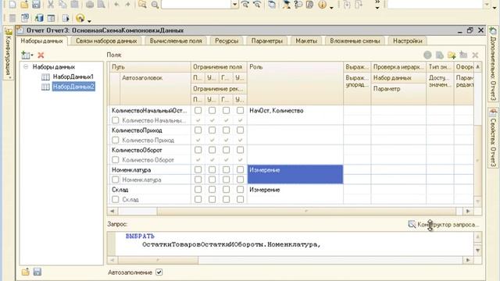The width and height of the screenshot is (500, 281).
Task: Click the add field folder icon above table
Action: pyautogui.click(x=452, y=55)
